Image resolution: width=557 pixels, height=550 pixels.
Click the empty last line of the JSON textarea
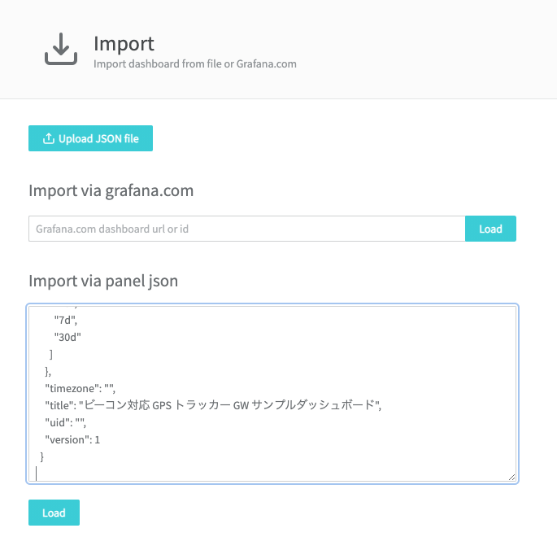(272, 474)
